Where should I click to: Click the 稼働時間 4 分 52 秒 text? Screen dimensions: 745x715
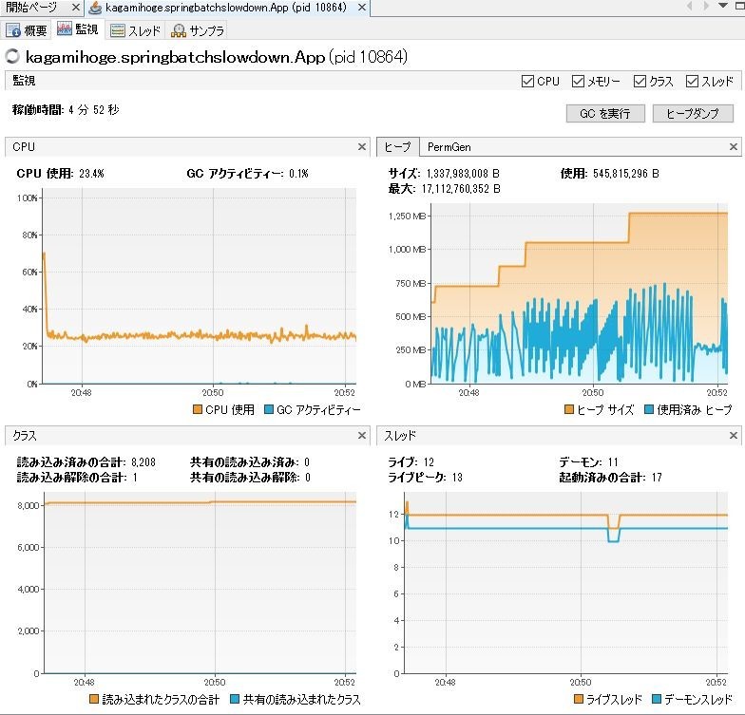66,110
